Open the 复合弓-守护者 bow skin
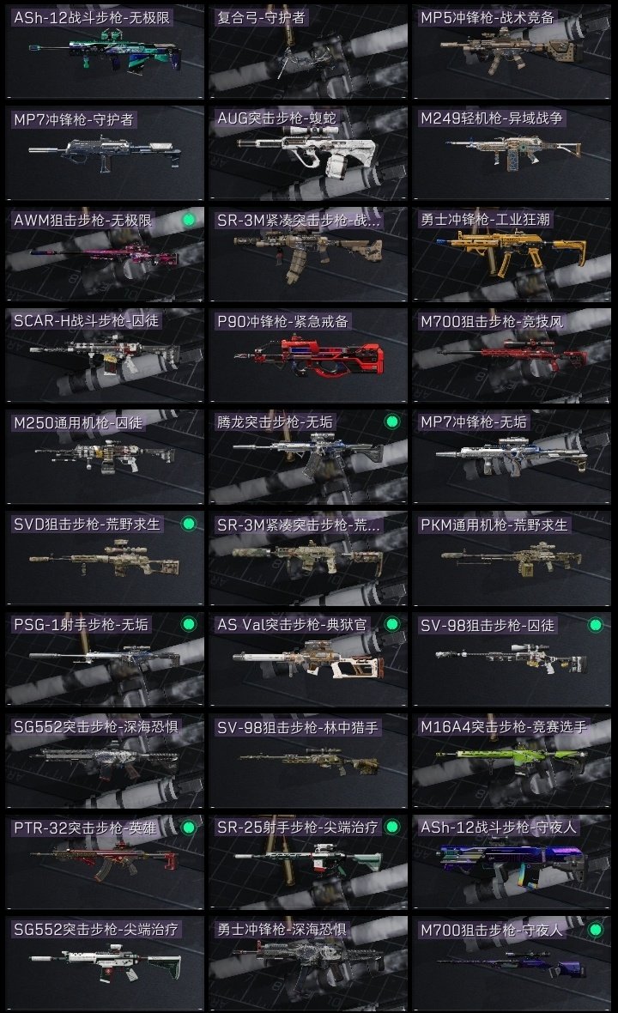 click(x=308, y=52)
